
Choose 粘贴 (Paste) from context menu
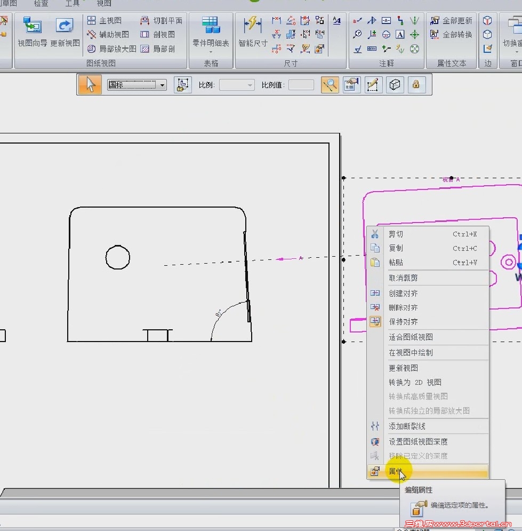428,263
